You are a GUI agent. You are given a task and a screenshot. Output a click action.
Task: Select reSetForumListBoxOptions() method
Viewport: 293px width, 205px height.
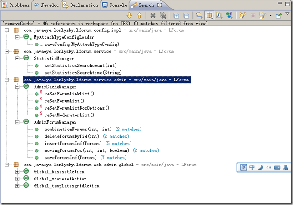[77, 108]
